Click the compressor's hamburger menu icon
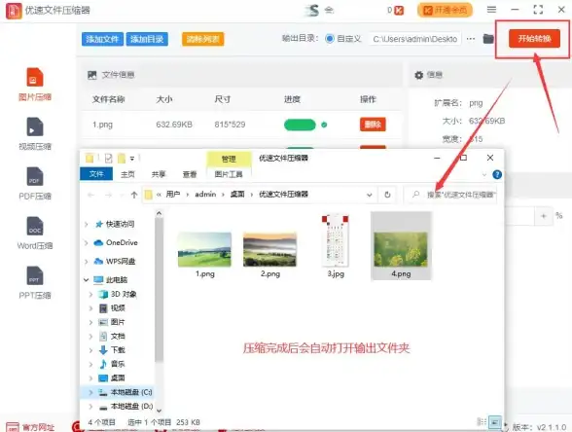 491,10
